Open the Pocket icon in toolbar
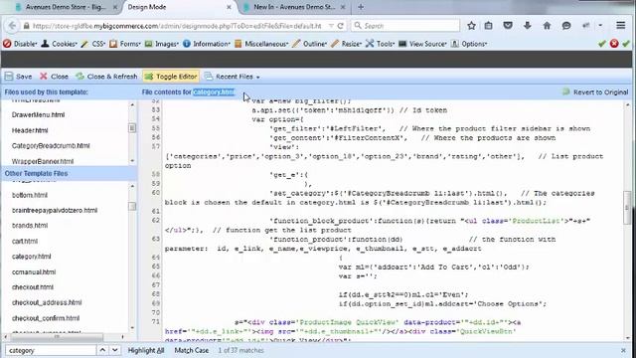Image resolution: width=636 pixels, height=358 pixels. click(508, 26)
